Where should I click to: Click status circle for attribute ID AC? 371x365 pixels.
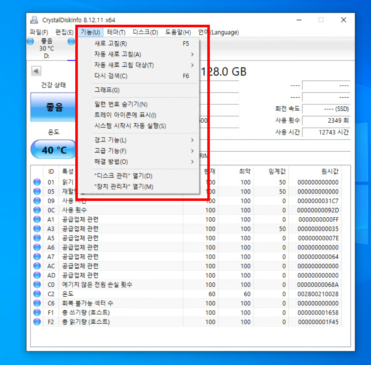[37, 266]
